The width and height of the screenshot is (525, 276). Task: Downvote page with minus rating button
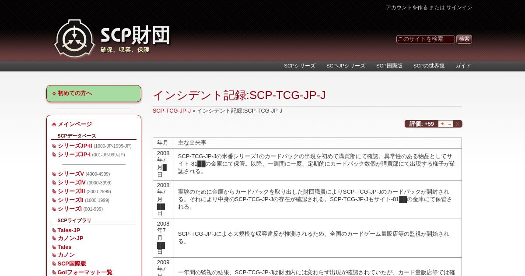click(x=450, y=124)
